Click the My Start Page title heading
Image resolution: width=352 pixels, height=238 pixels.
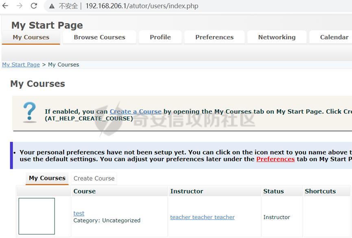[x=47, y=25]
